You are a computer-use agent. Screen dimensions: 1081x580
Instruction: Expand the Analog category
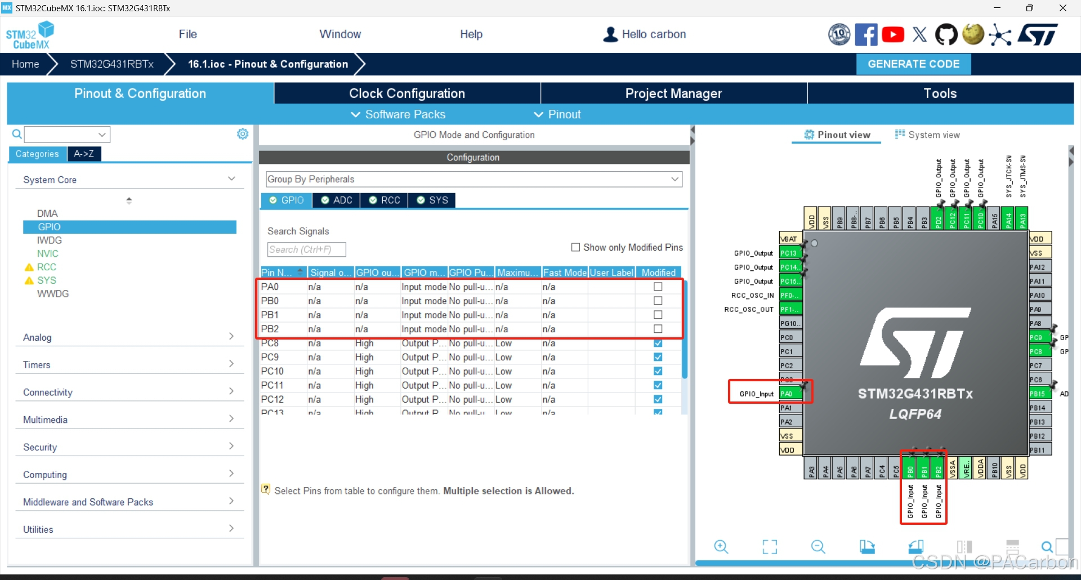129,337
